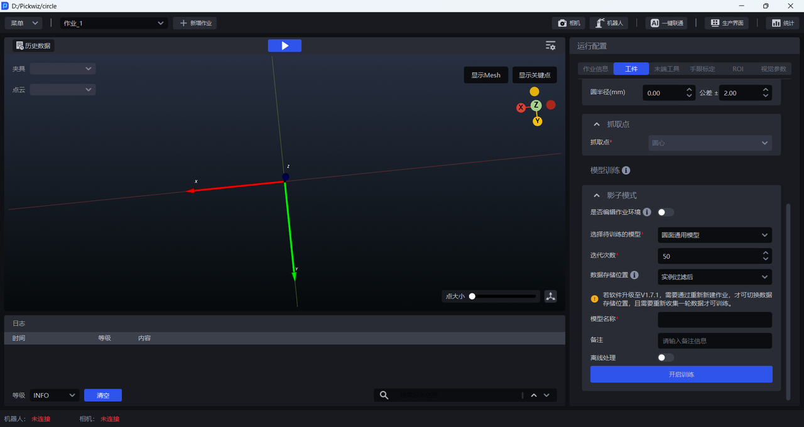Click the log search magnifier icon
The height and width of the screenshot is (427, 804).
coord(384,395)
